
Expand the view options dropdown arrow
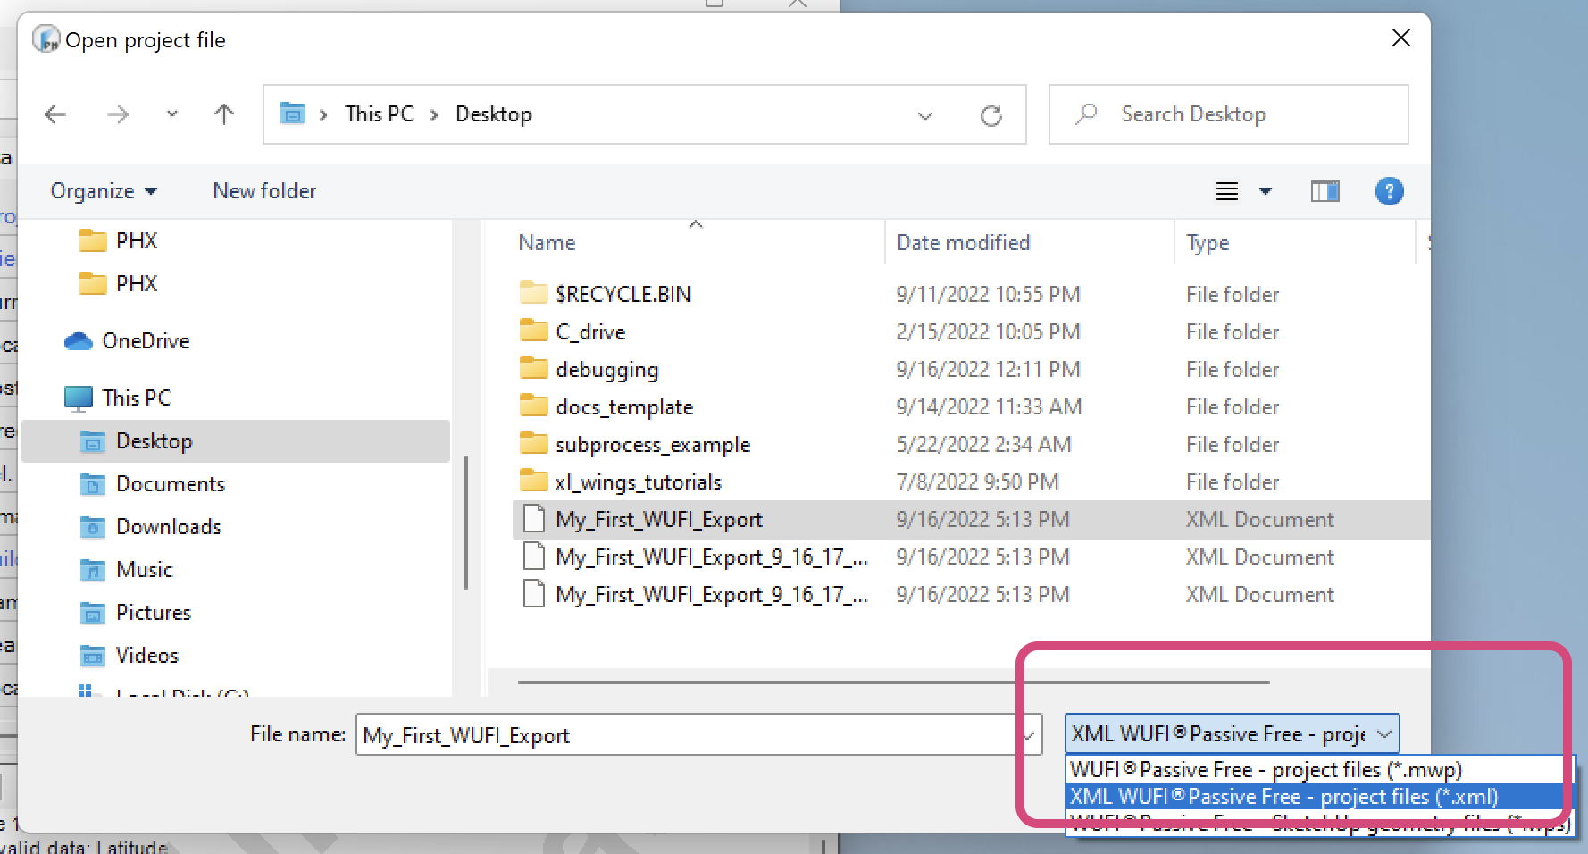(1266, 191)
